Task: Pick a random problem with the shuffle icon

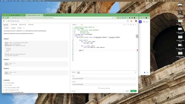Action: pyautogui.click(x=28, y=21)
